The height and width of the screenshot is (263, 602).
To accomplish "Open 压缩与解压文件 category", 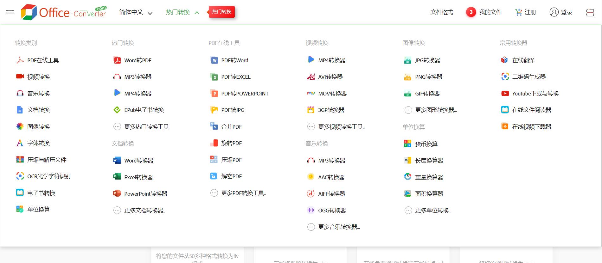I will point(41,160).
